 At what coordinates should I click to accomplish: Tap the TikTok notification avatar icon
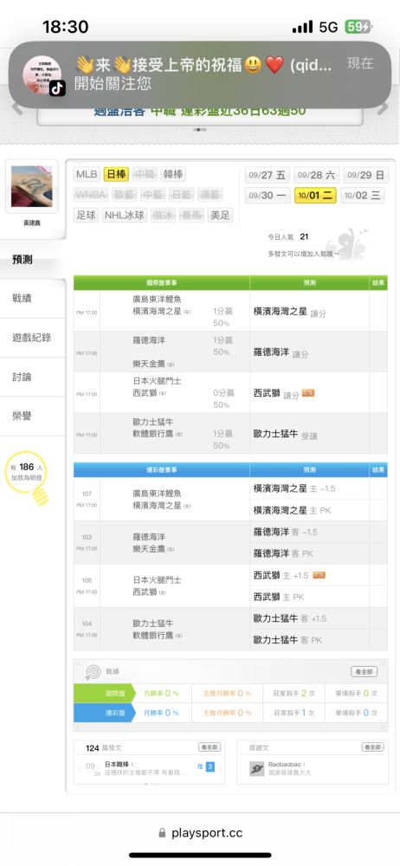pyautogui.click(x=42, y=75)
